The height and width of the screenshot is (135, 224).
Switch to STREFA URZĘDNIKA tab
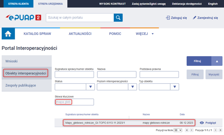pyautogui.click(x=50, y=4)
